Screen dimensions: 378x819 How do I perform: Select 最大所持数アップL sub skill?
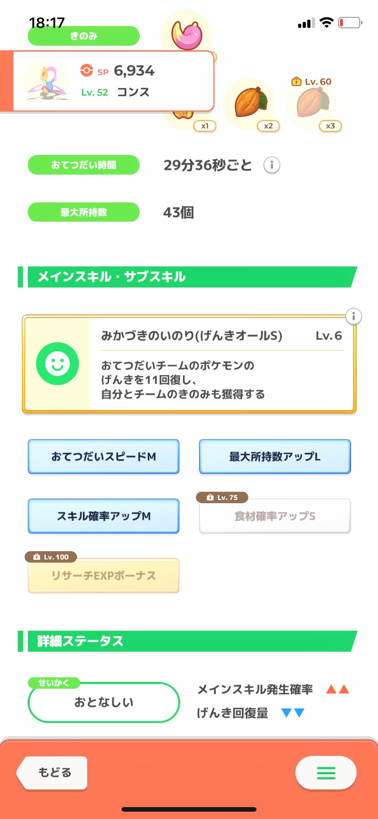[275, 457]
